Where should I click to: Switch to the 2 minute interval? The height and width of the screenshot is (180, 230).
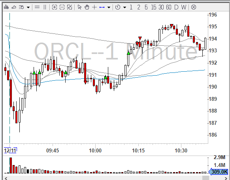click(139, 7)
